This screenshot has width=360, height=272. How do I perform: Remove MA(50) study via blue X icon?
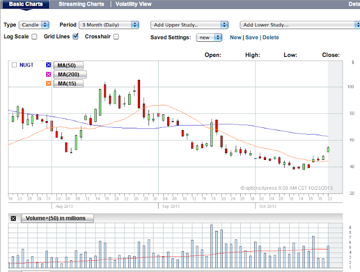pyautogui.click(x=48, y=65)
